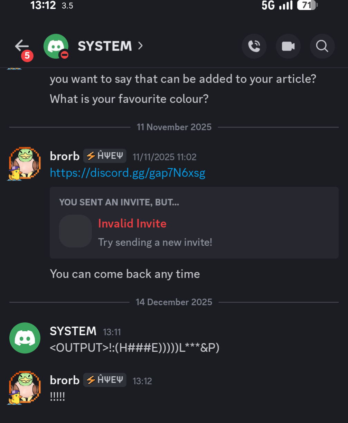Tap brorb username on 11/11/2025 message
This screenshot has width=348, height=423.
[65, 156]
